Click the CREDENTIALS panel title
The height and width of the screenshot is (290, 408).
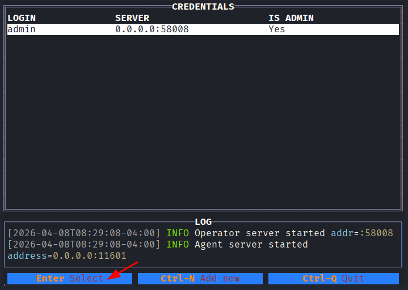pos(203,6)
